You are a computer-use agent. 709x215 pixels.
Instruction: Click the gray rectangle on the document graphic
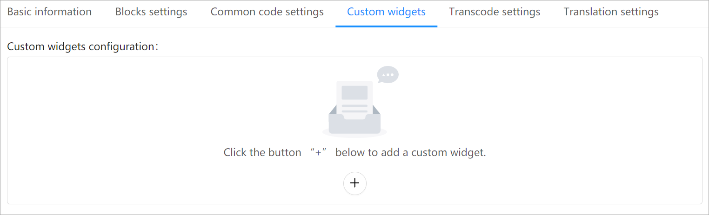[354, 92]
